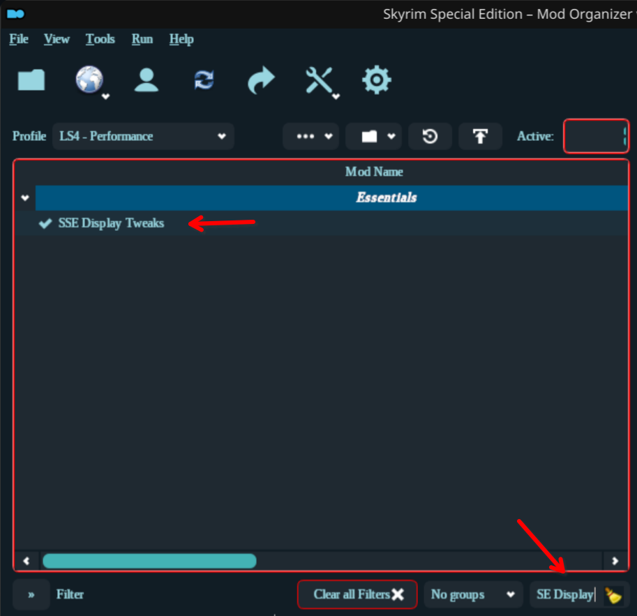Click the executables redirect arrow icon

coord(261,80)
